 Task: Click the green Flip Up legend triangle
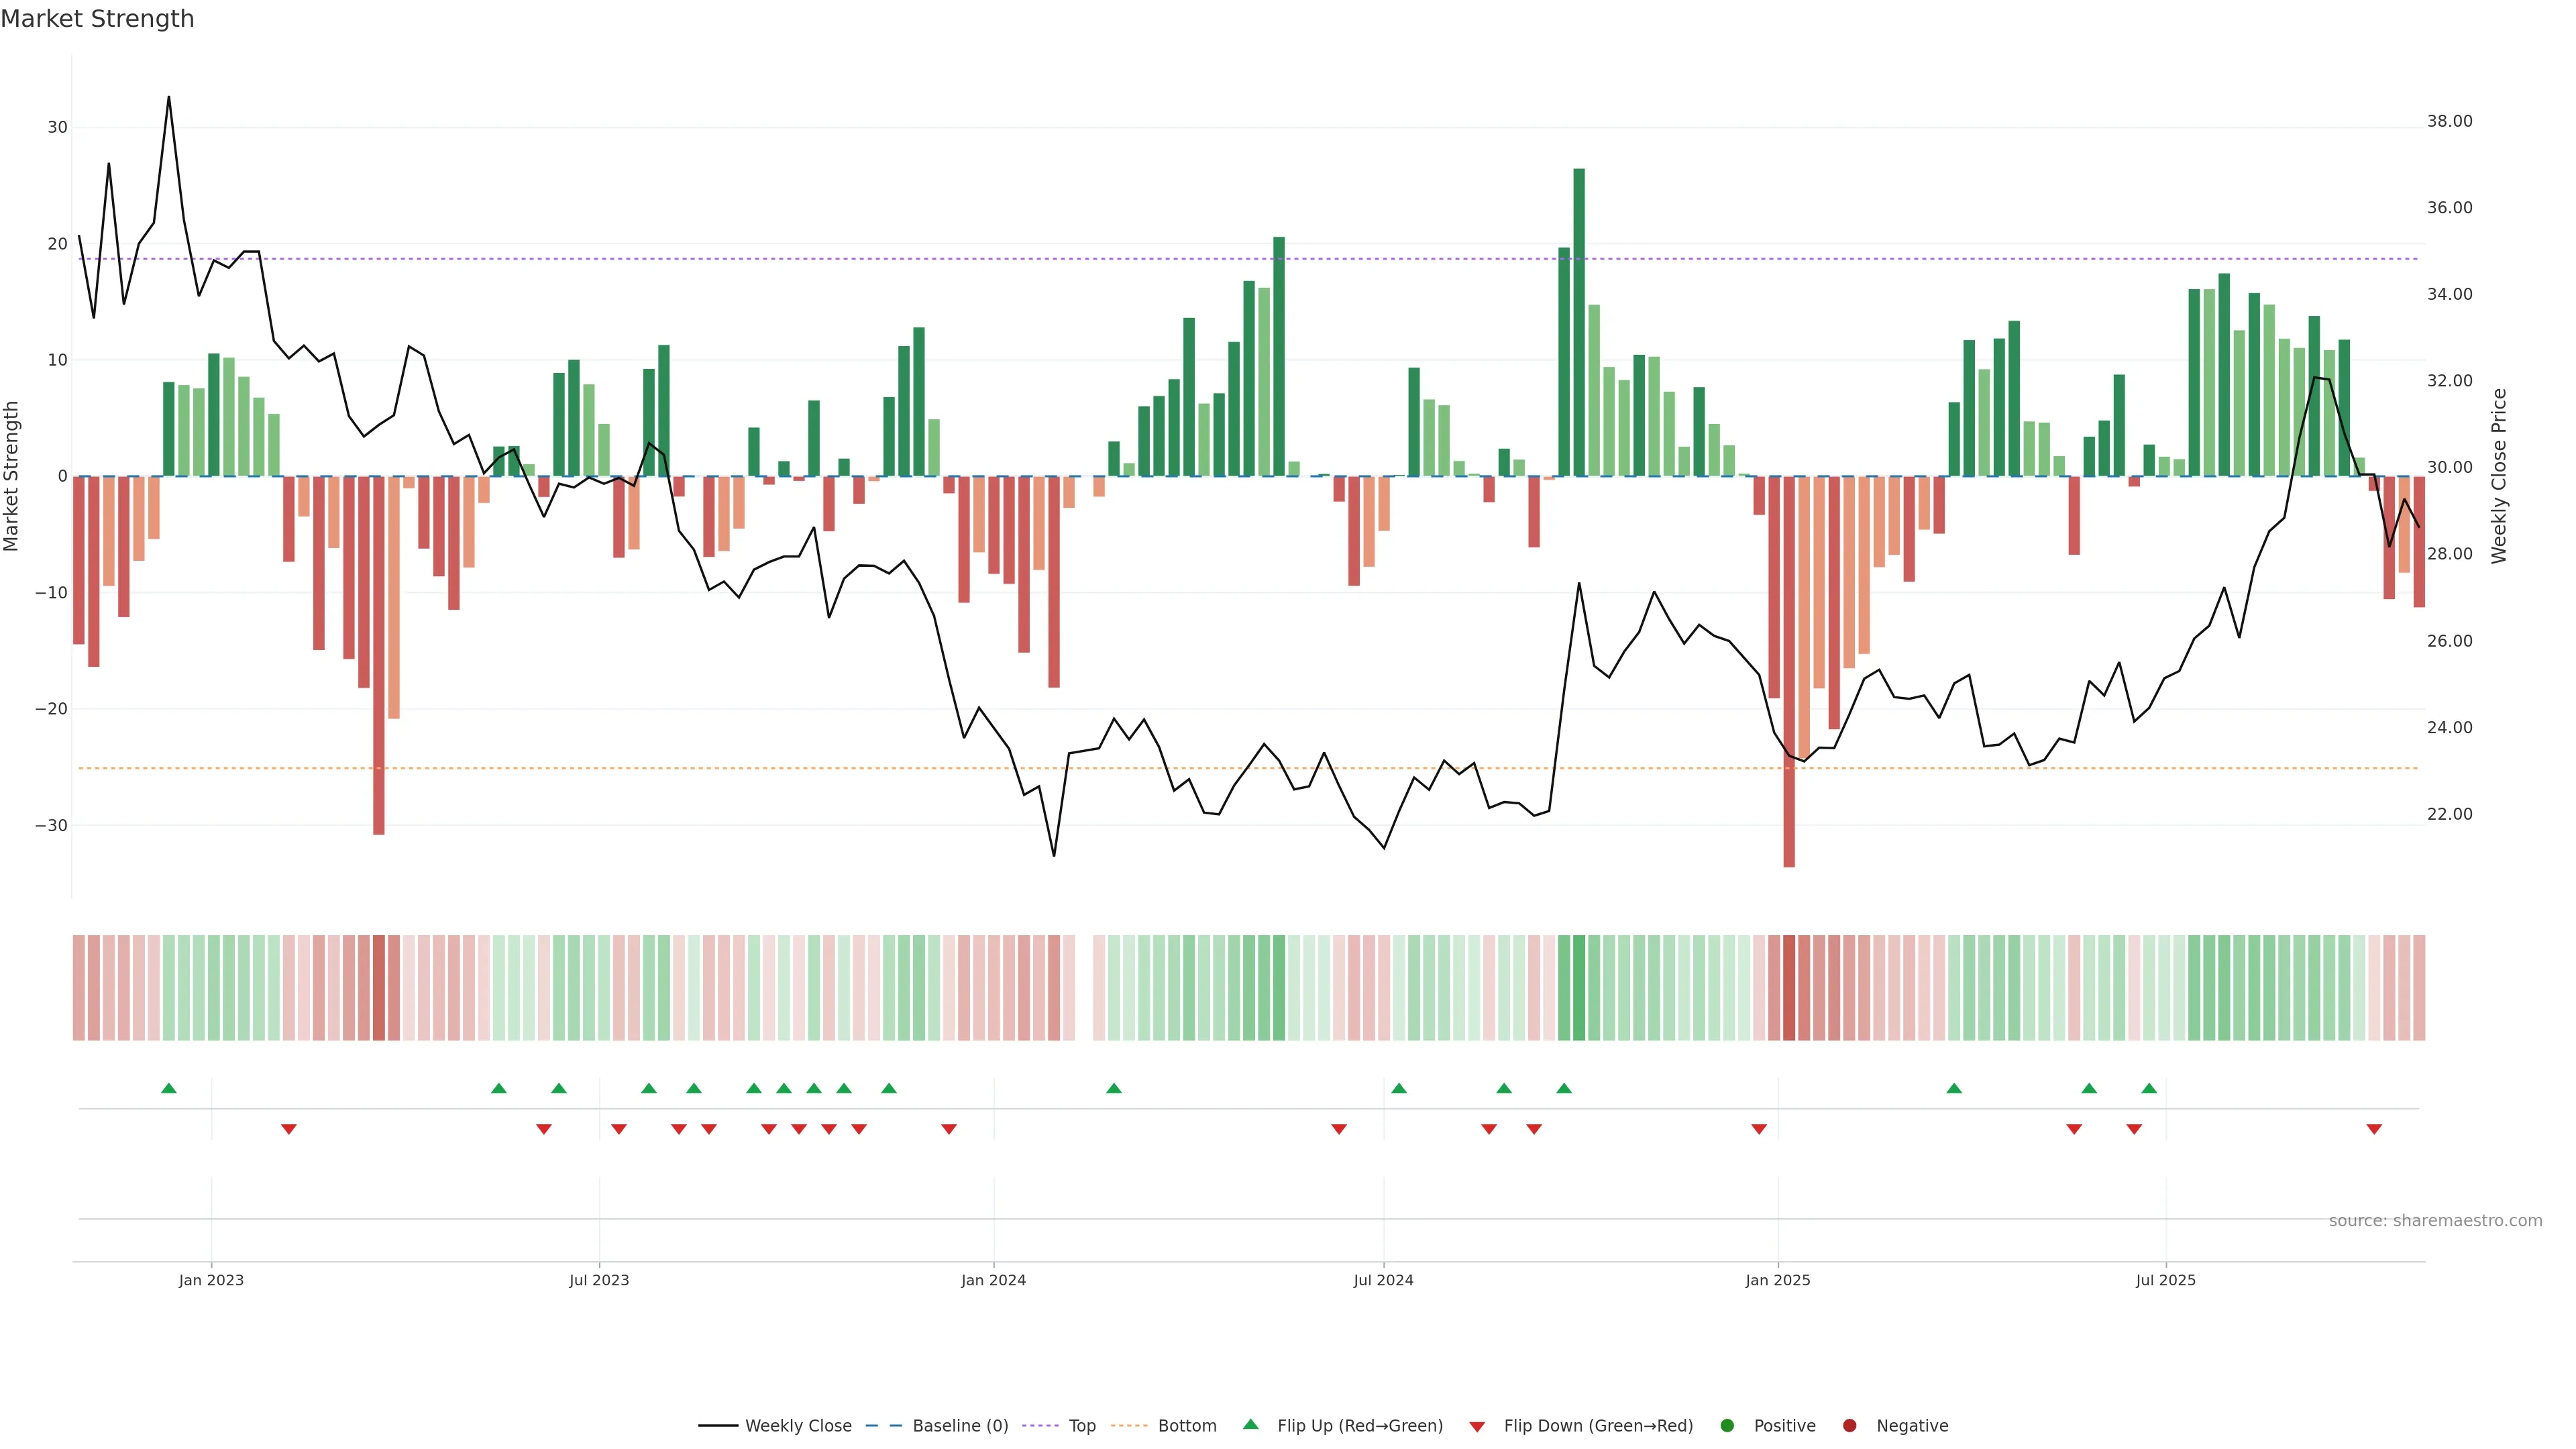tap(1250, 1425)
